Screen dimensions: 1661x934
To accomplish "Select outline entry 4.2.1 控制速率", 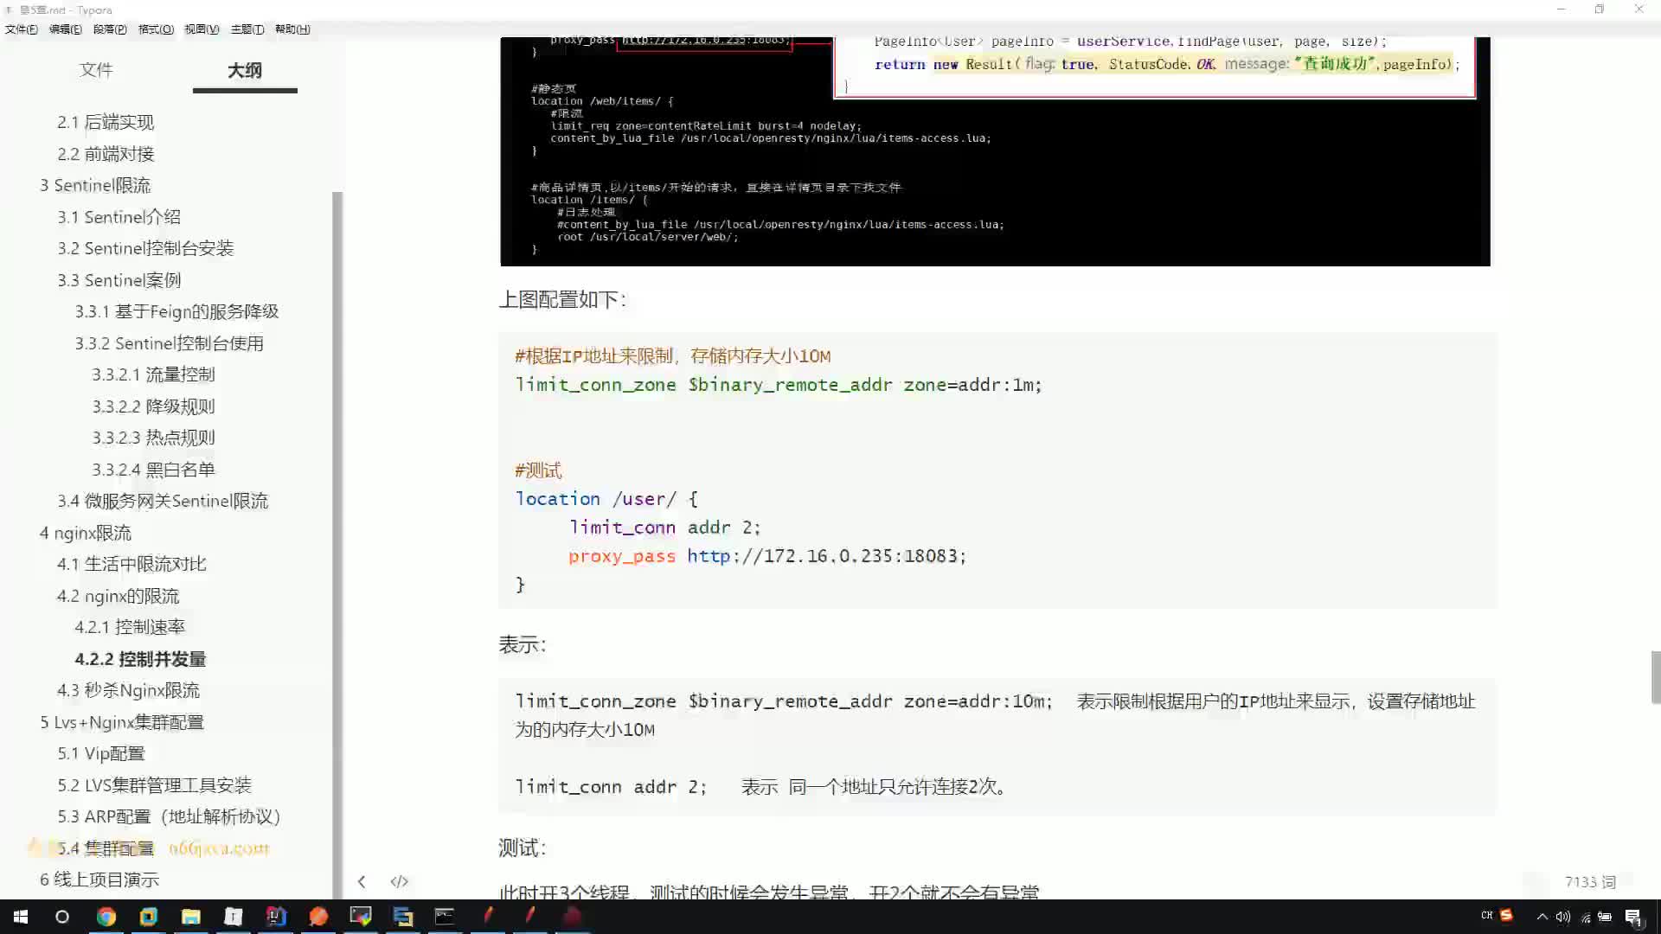I will coord(130,627).
